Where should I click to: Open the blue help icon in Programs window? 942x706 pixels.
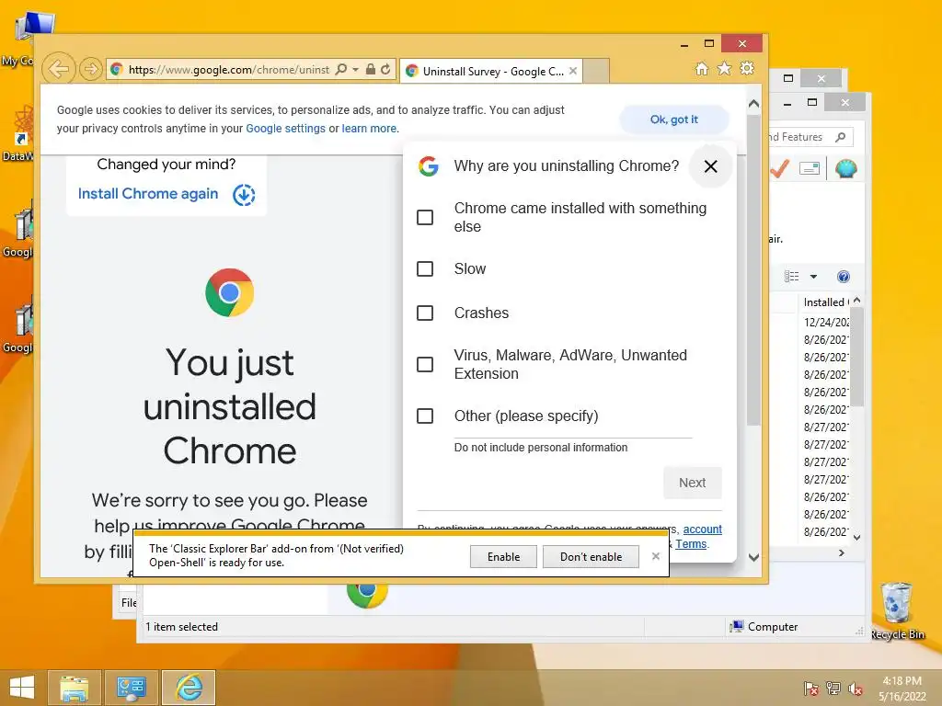pos(844,277)
